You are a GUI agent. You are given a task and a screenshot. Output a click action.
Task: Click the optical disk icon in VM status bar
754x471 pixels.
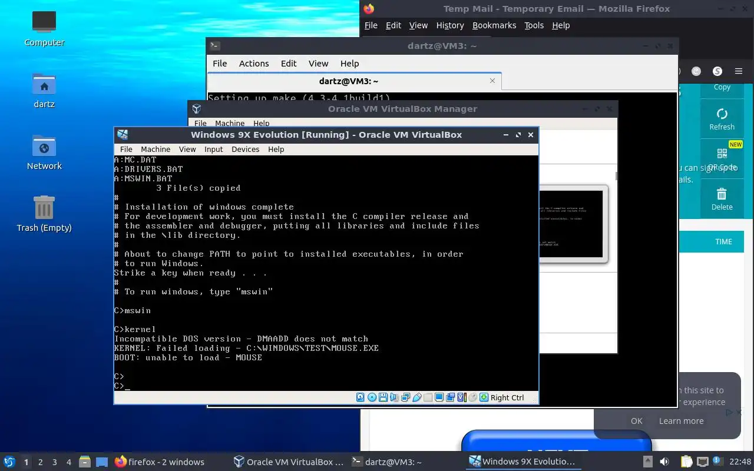coord(372,397)
